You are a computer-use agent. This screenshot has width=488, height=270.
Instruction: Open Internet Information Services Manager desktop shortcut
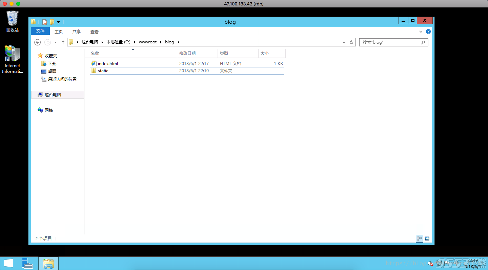pos(13,59)
